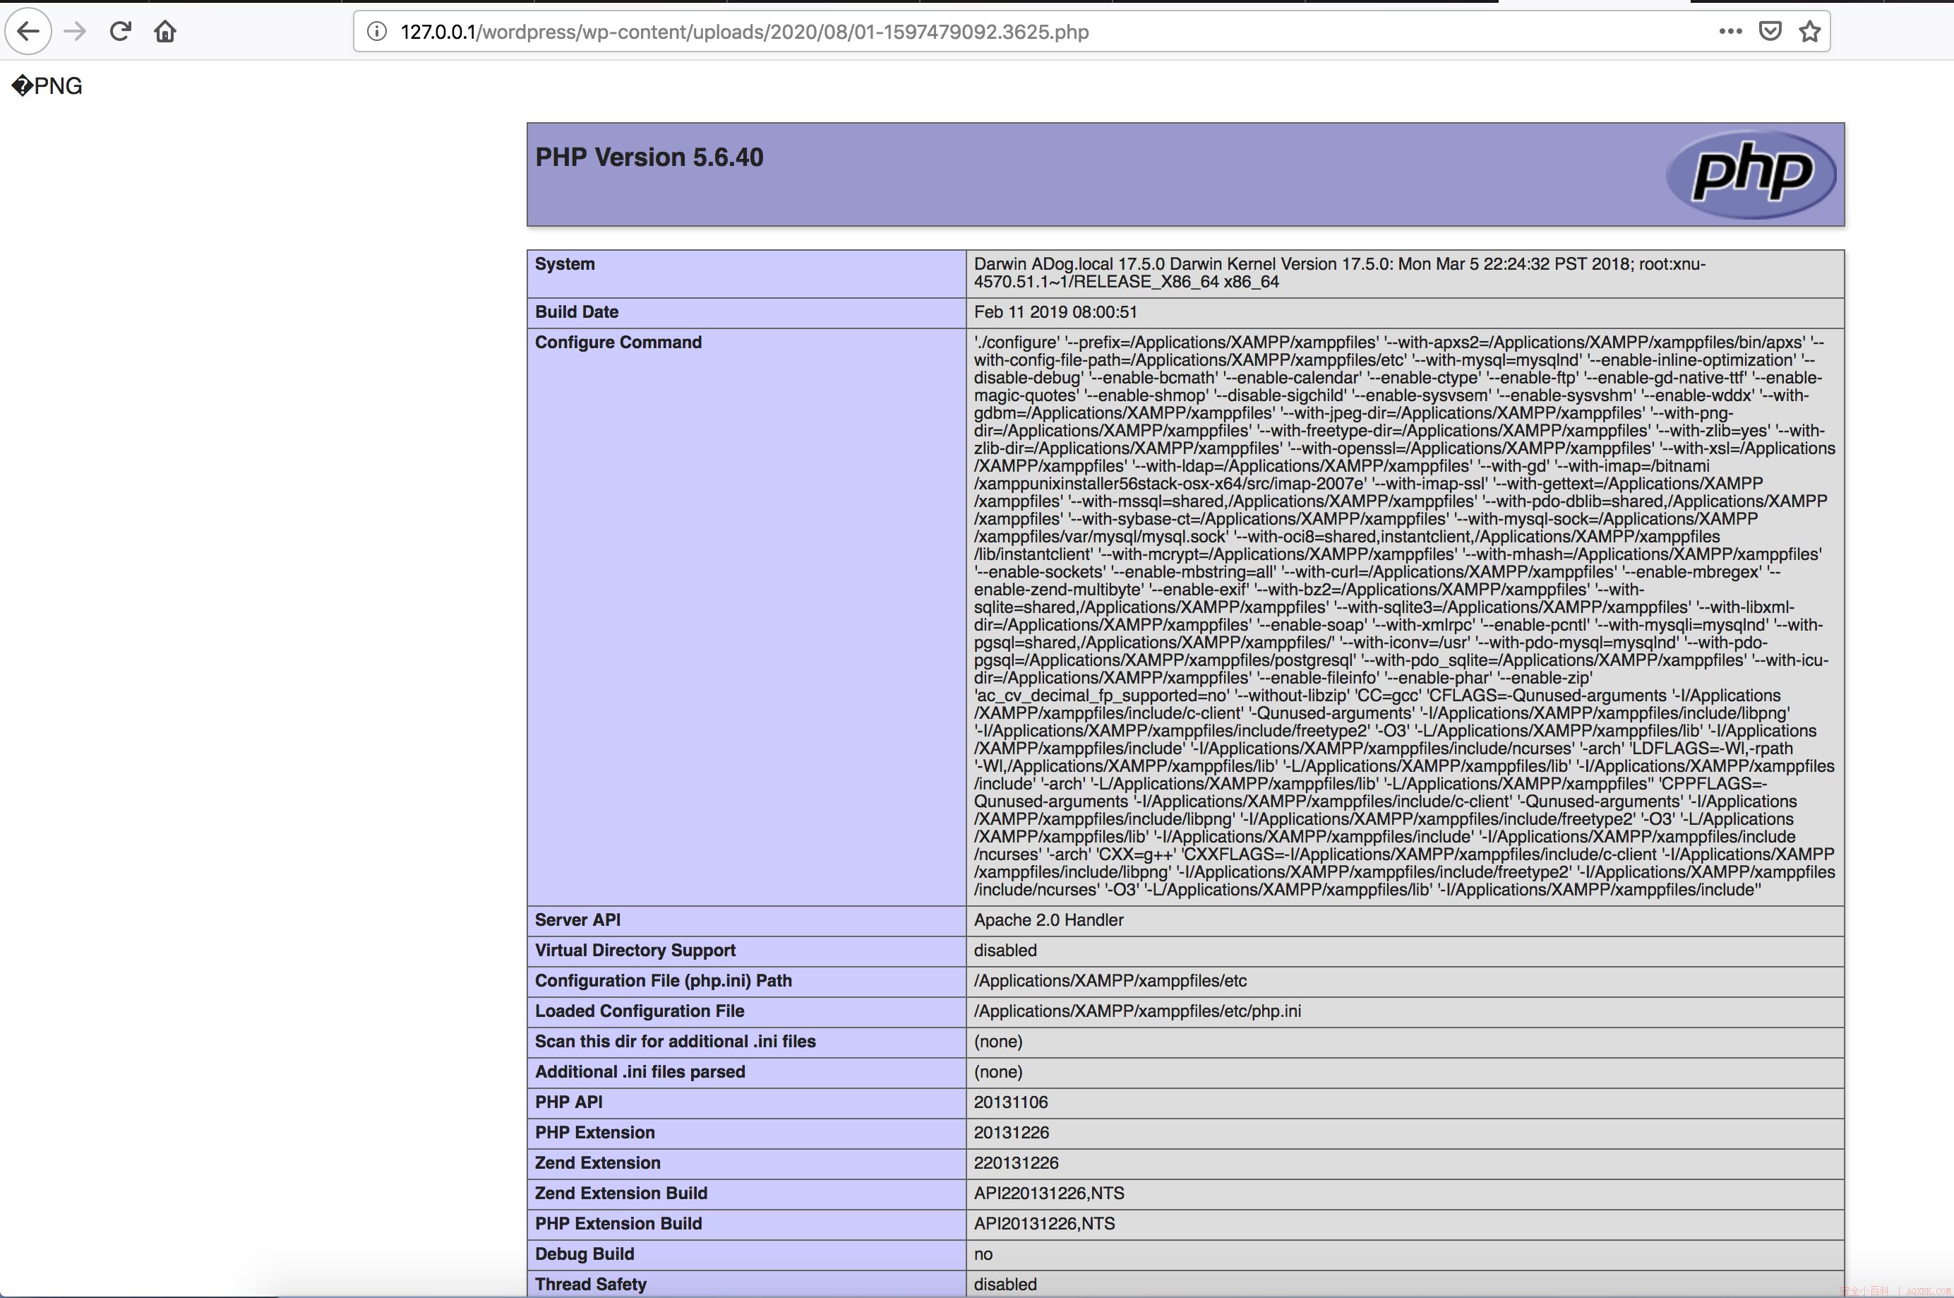Click the 220131226 Zend Extension value
This screenshot has height=1298, width=1954.
(x=1016, y=1163)
